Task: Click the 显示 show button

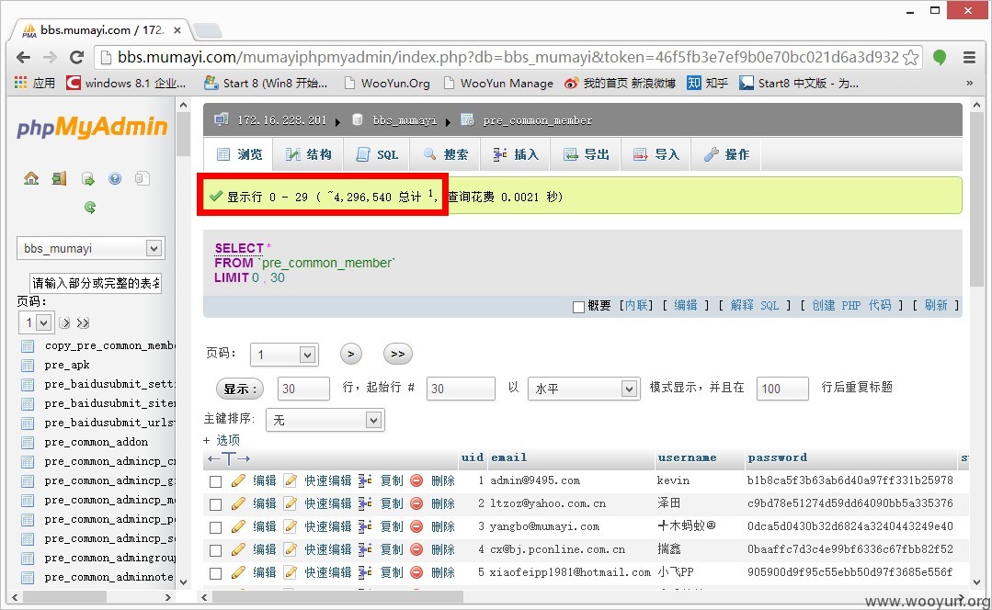Action: click(x=240, y=389)
